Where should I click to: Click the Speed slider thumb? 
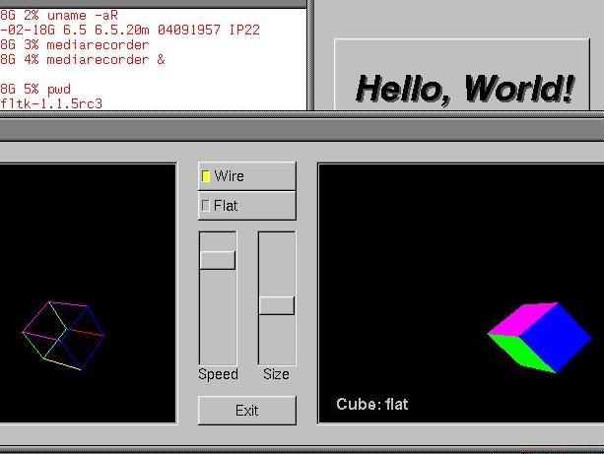[x=218, y=260]
